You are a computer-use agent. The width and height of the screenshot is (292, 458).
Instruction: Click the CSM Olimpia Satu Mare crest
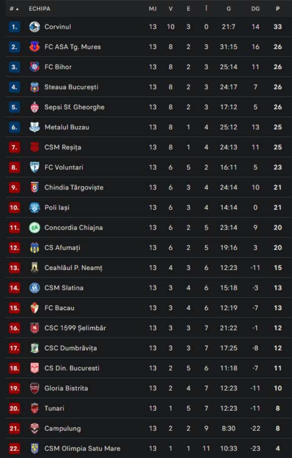point(34,448)
